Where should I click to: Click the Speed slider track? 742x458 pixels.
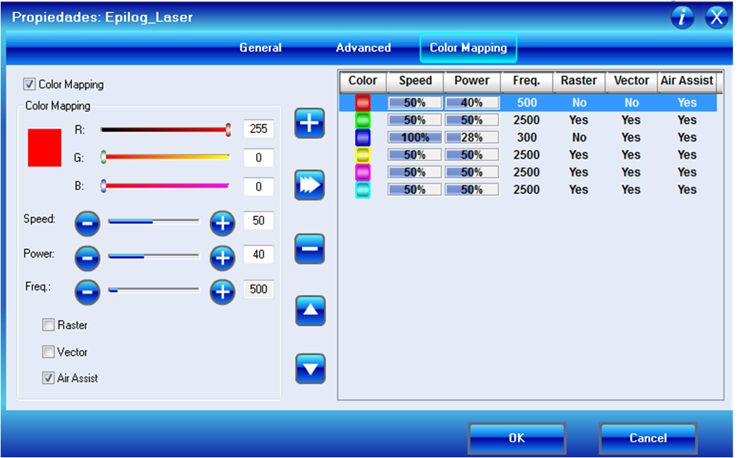coord(154,221)
